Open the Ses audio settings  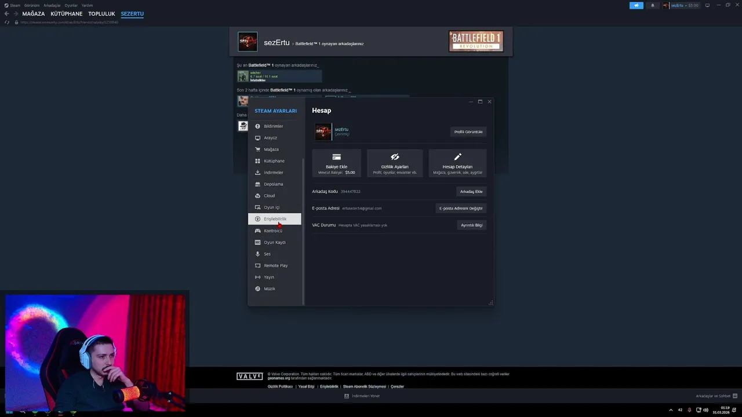click(x=274, y=254)
